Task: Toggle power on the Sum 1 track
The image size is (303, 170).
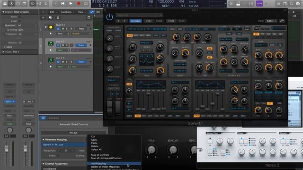Action: [x=58, y=29]
